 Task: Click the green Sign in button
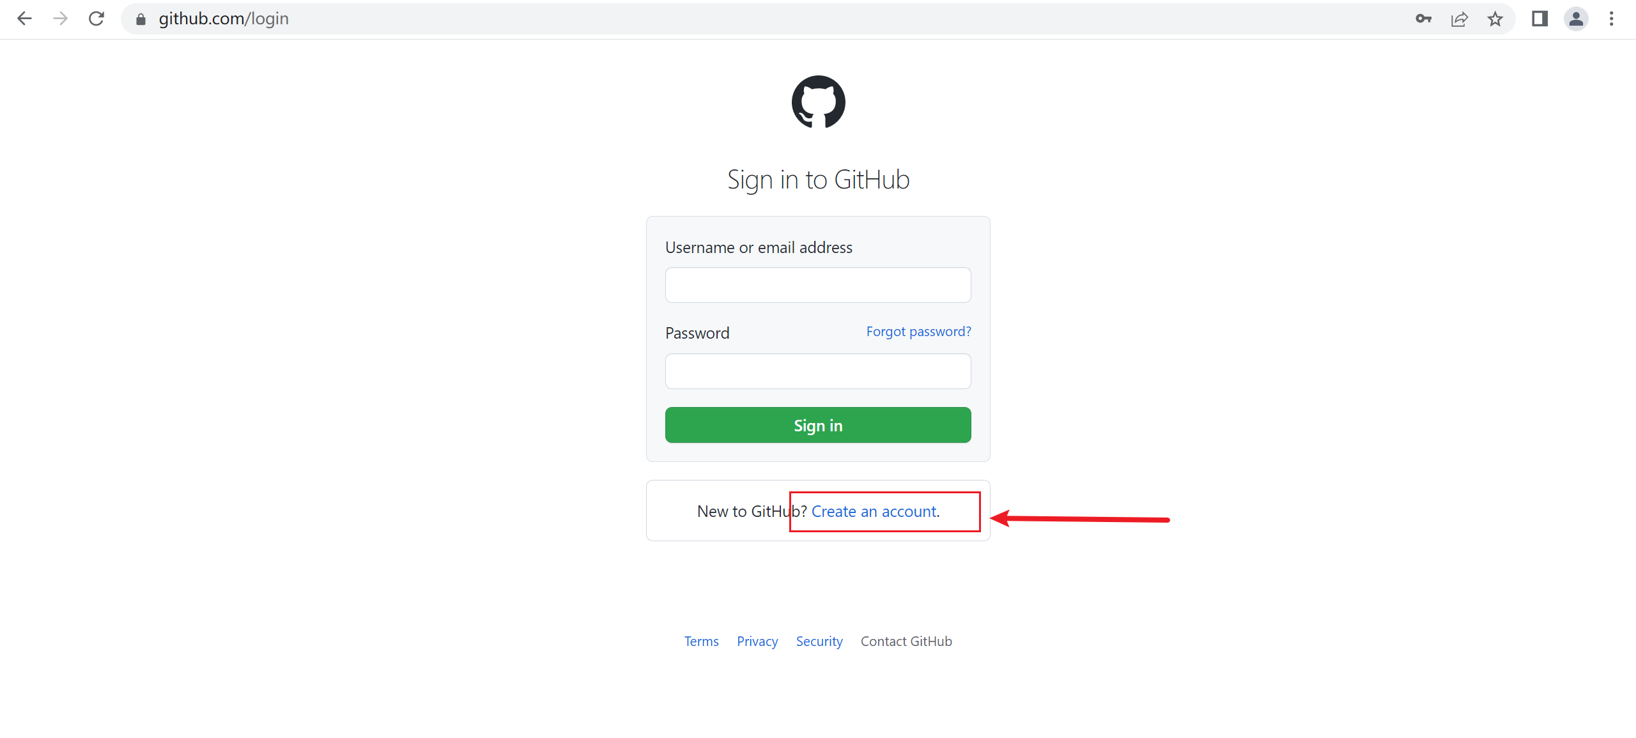818,425
